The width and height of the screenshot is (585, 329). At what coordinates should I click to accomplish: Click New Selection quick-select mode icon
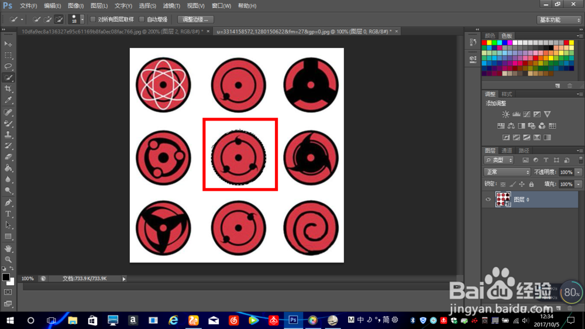[x=36, y=19]
